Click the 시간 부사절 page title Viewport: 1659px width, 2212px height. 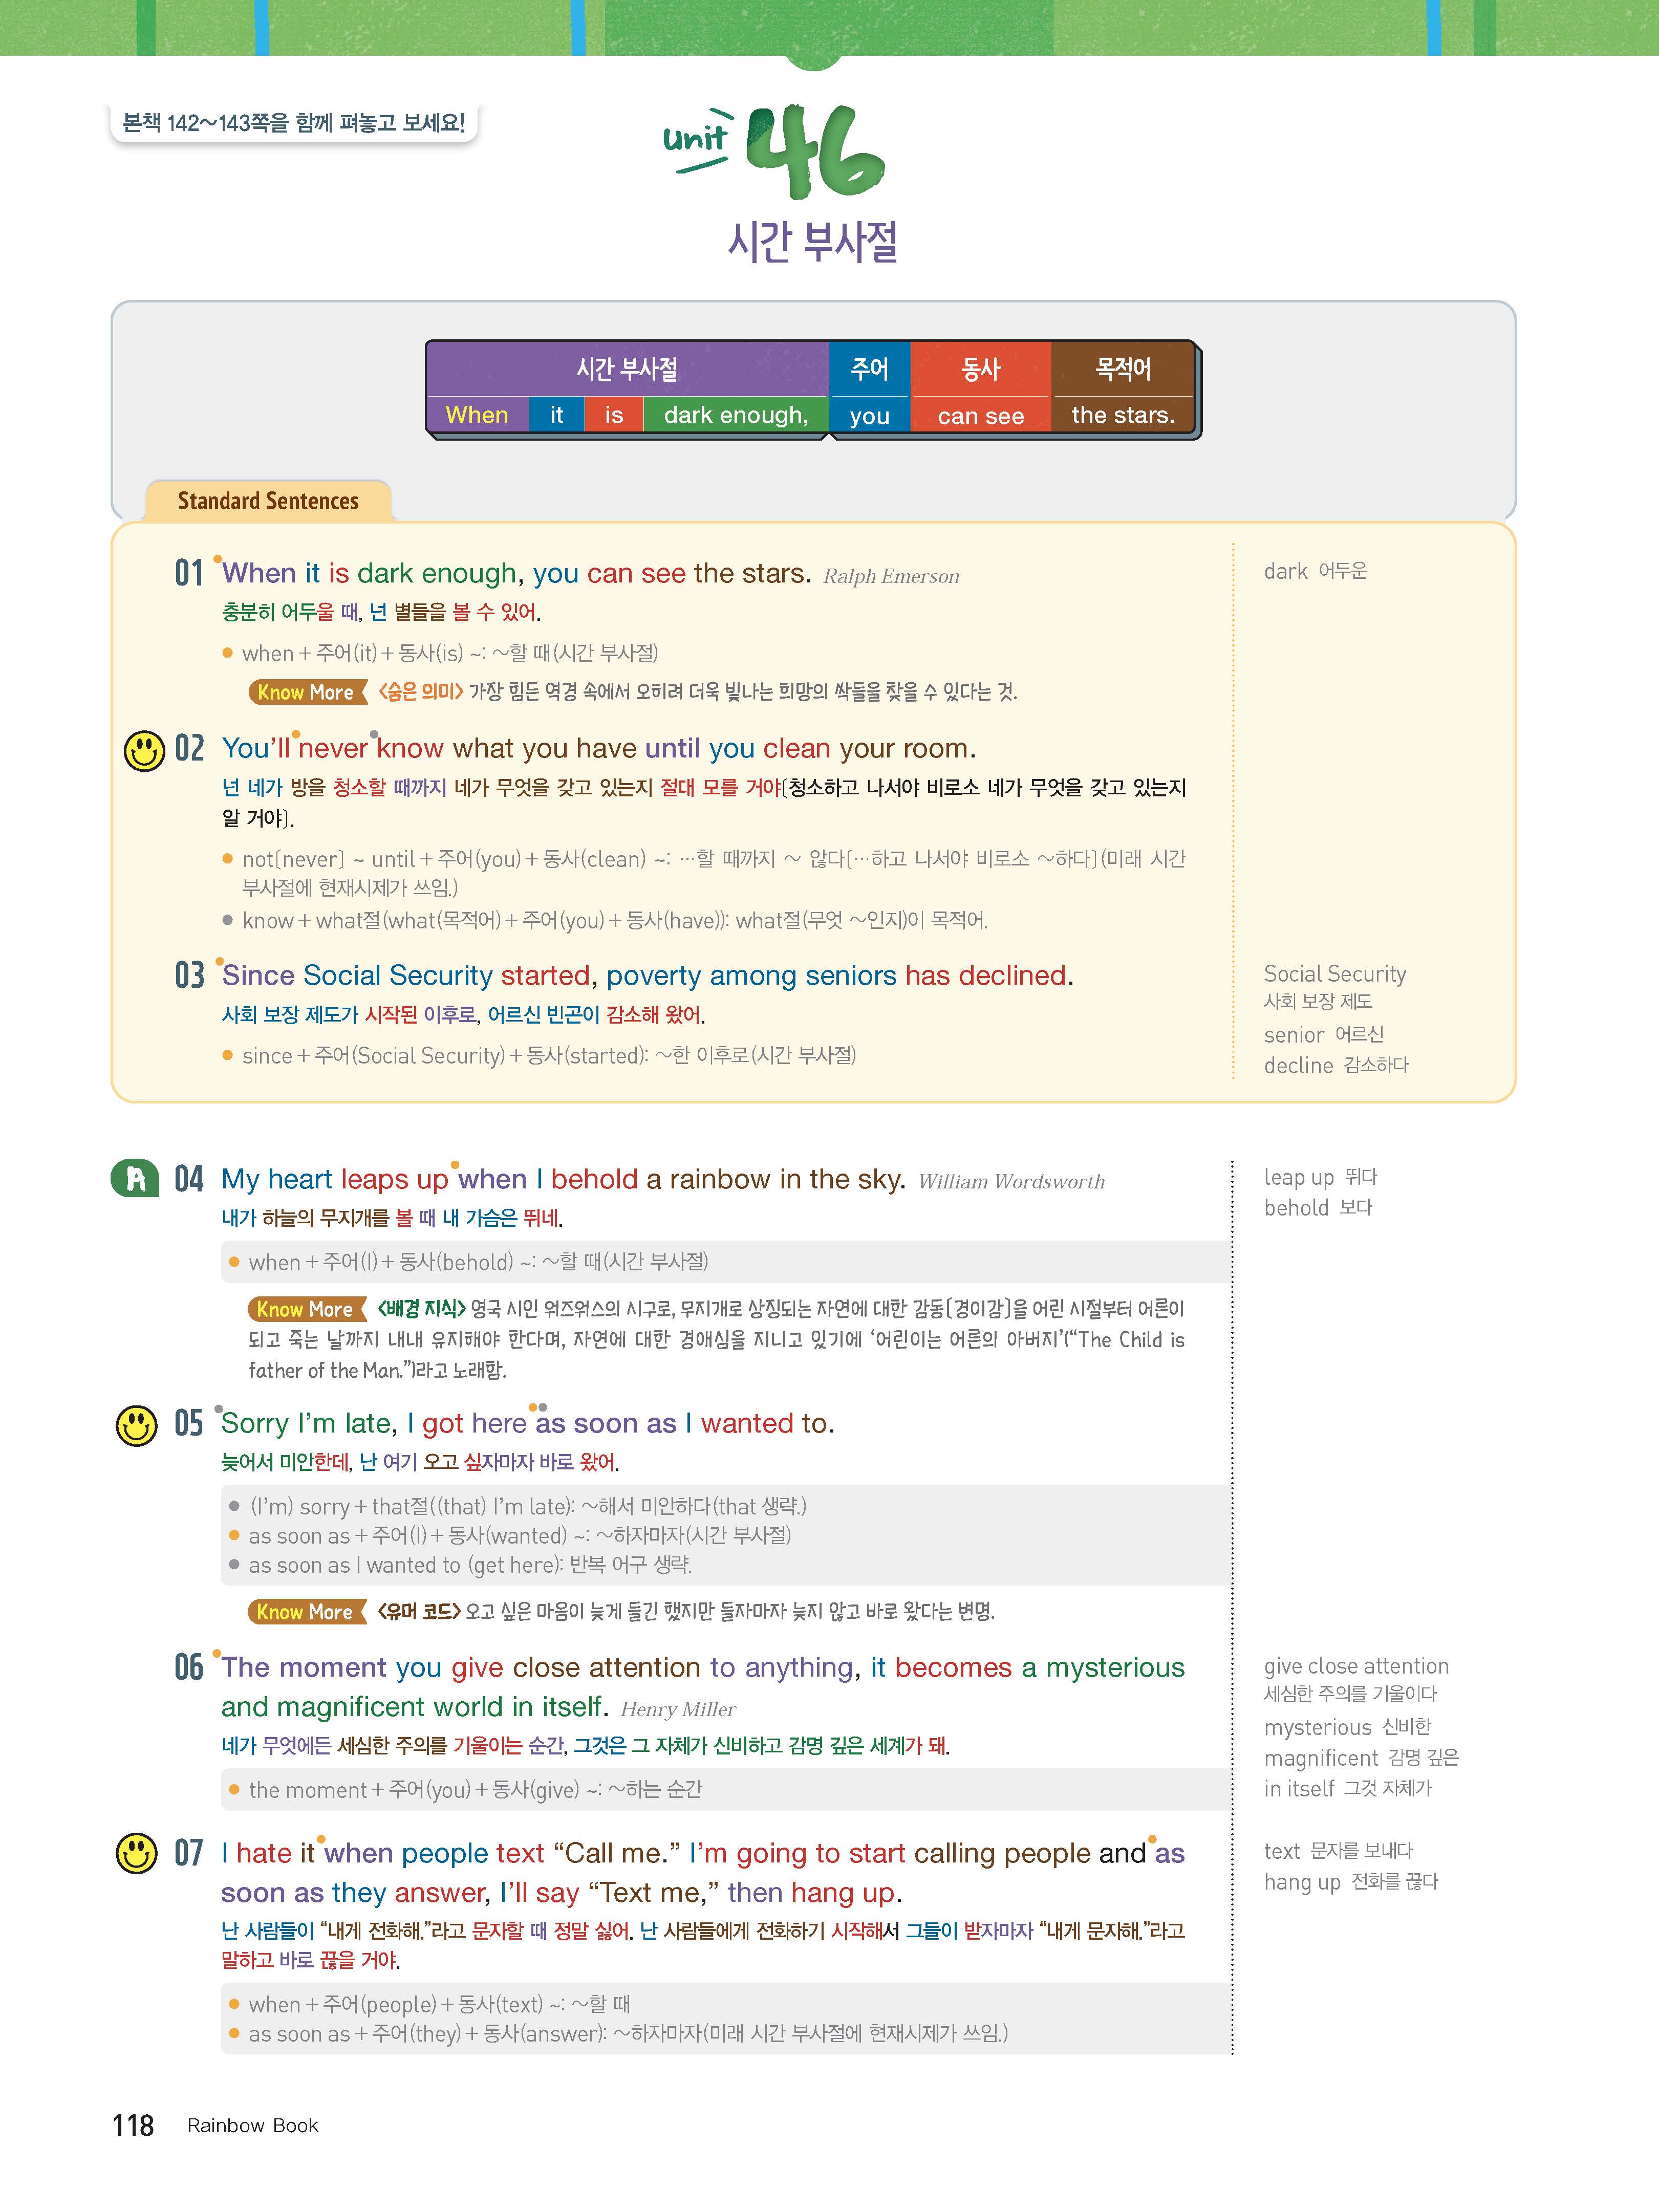point(812,242)
